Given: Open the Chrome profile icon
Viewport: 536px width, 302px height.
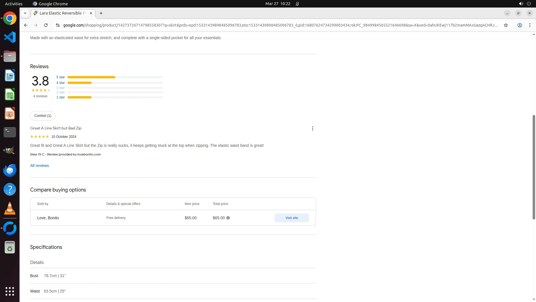Looking at the screenshot, I should 520,25.
